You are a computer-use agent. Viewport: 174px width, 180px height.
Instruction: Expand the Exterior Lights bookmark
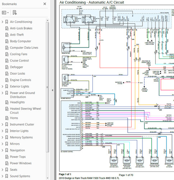click(2, 86)
